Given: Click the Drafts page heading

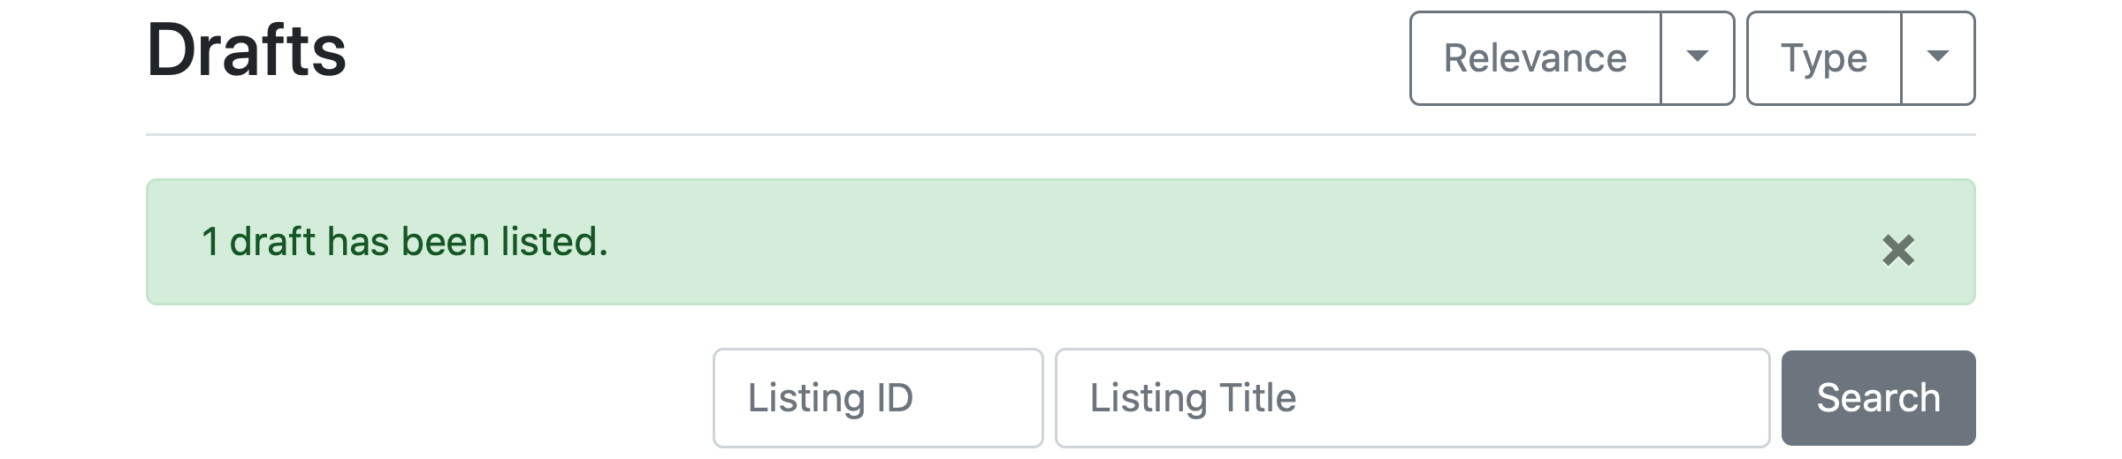Looking at the screenshot, I should [247, 51].
